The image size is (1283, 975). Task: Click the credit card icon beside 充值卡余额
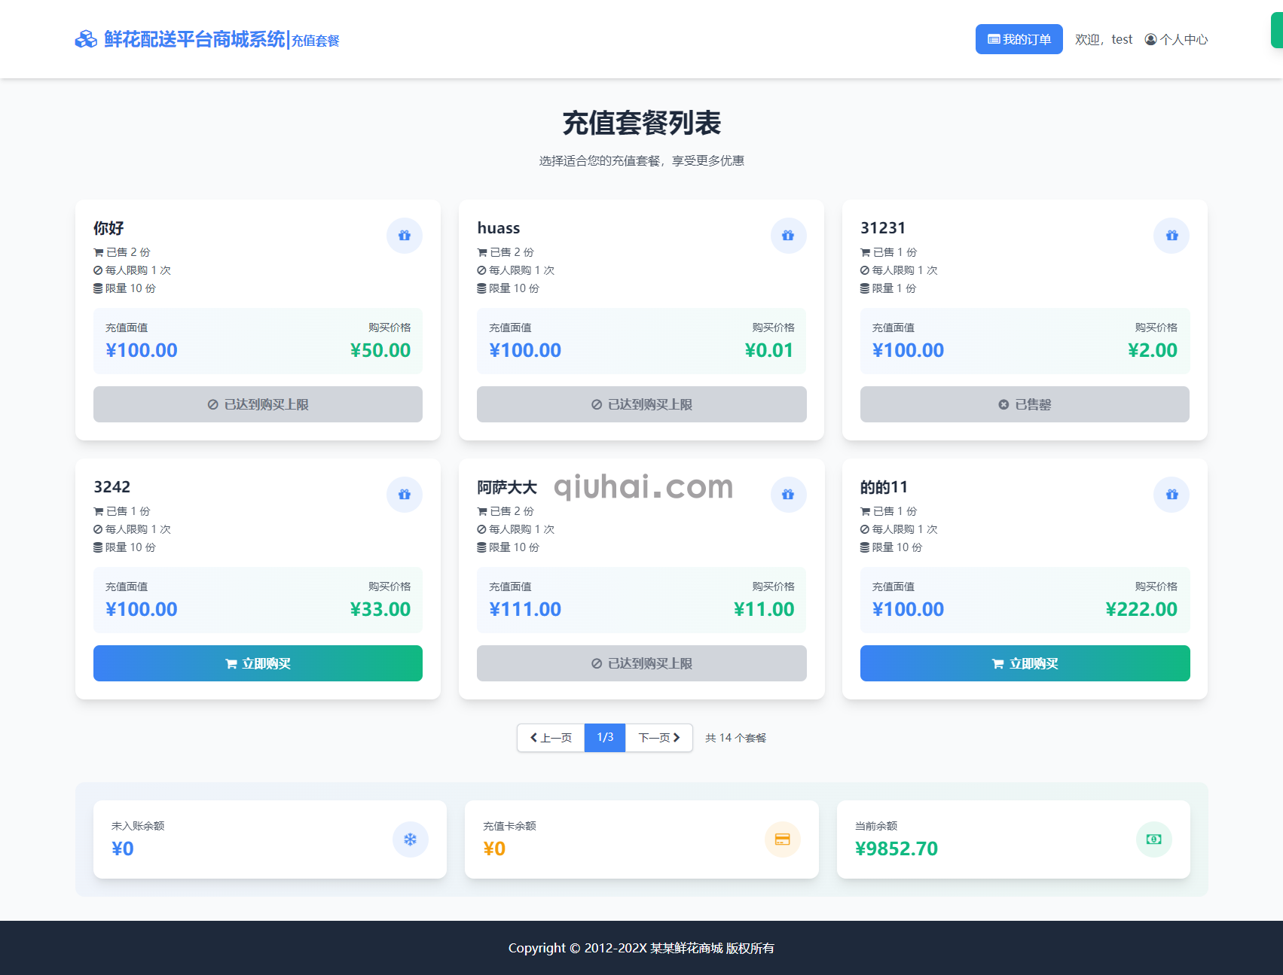tap(782, 839)
